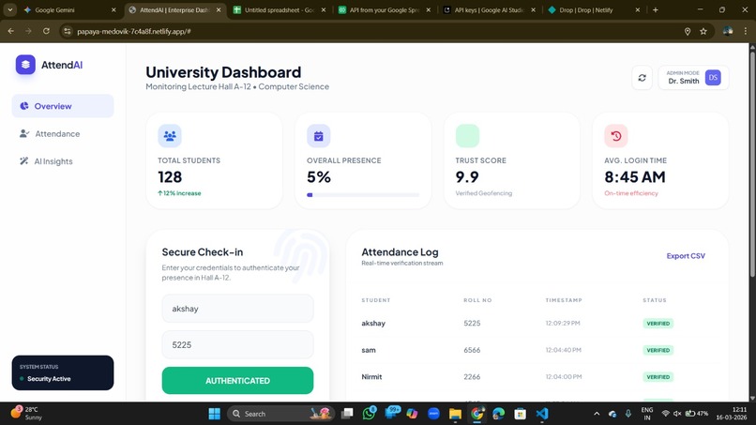Open File Explorer from the taskbar
The height and width of the screenshot is (425, 756).
455,414
